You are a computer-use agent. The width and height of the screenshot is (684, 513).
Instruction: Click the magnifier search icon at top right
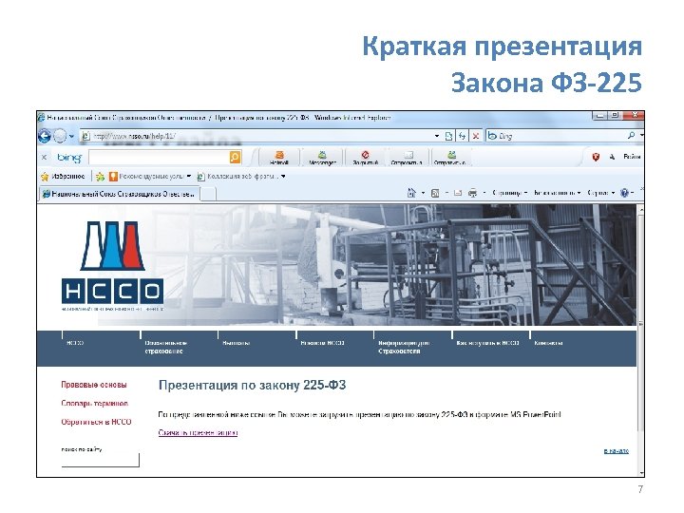631,136
